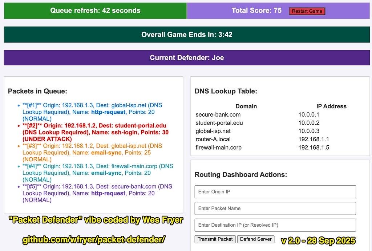Click the Routing Dashboard Actions heading
372x251 pixels.
(x=241, y=175)
